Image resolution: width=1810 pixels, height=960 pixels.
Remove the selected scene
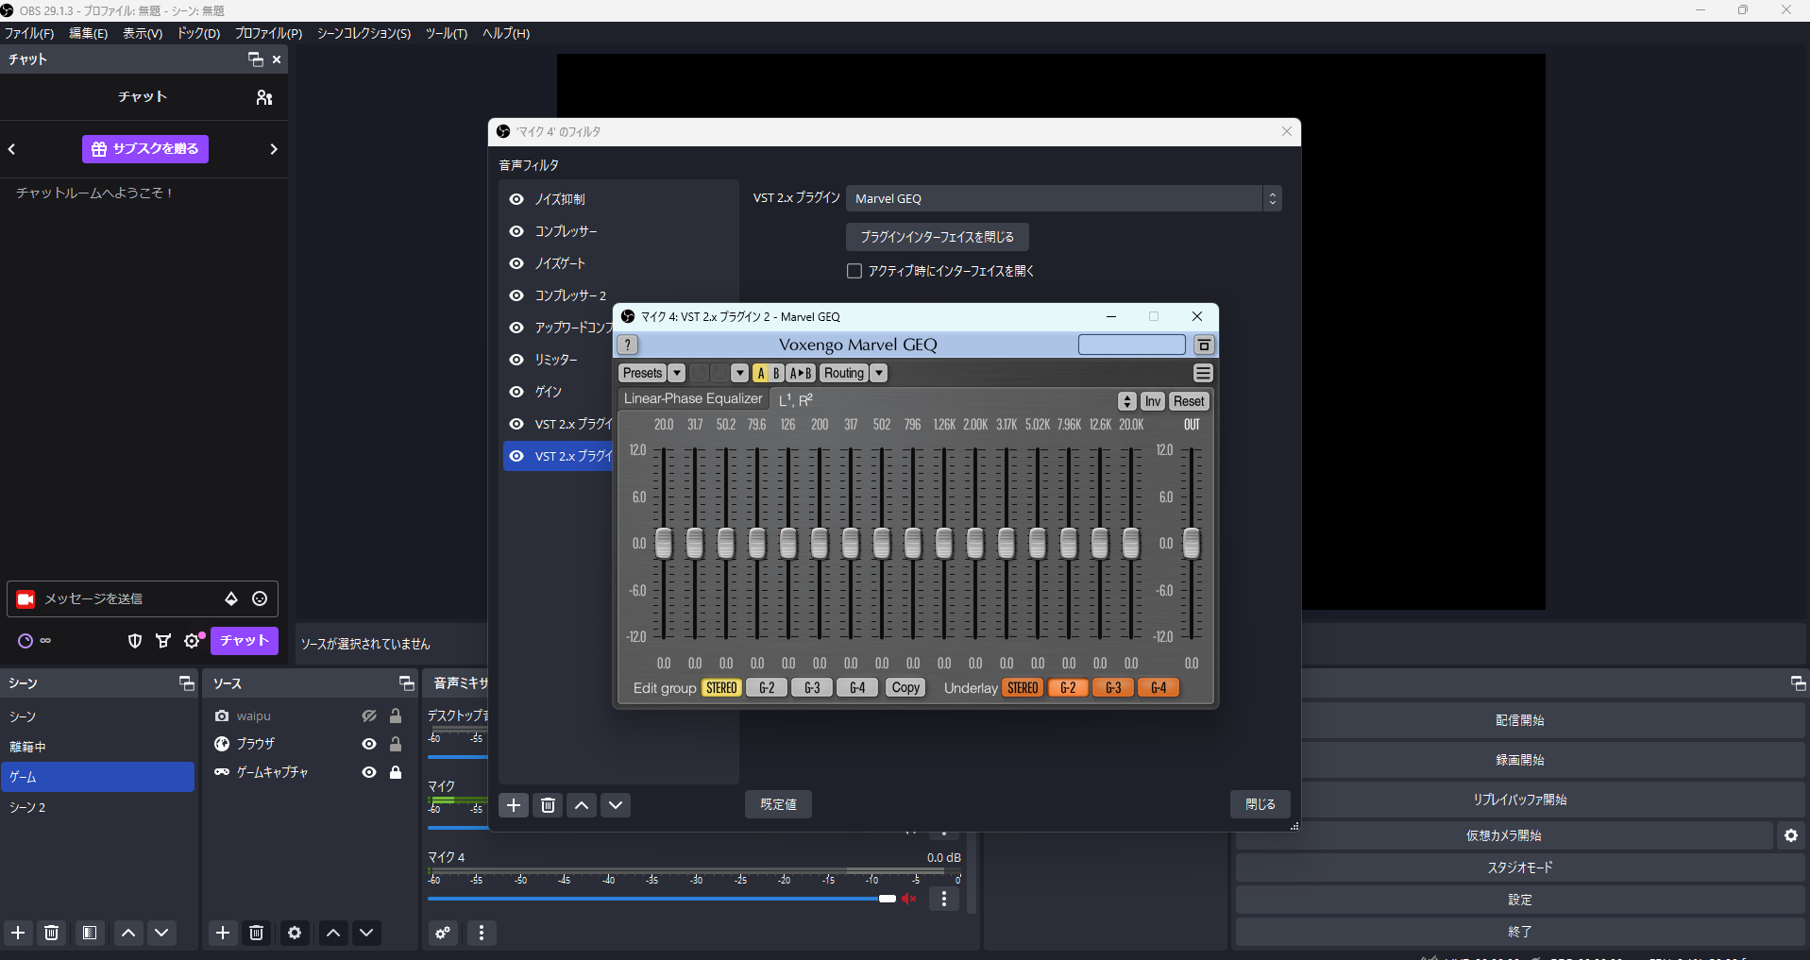coord(52,933)
